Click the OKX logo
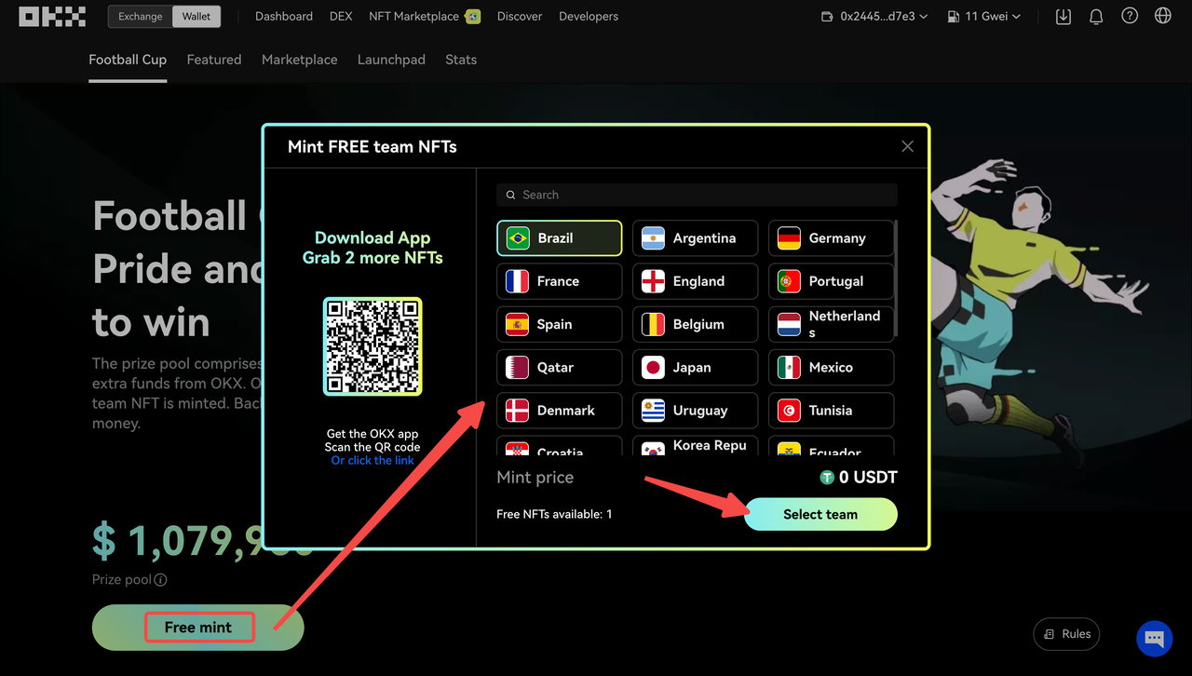Viewport: 1192px width, 676px height. [52, 17]
